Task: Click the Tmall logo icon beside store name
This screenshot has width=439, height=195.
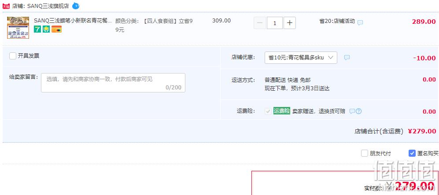Action: point(6,6)
